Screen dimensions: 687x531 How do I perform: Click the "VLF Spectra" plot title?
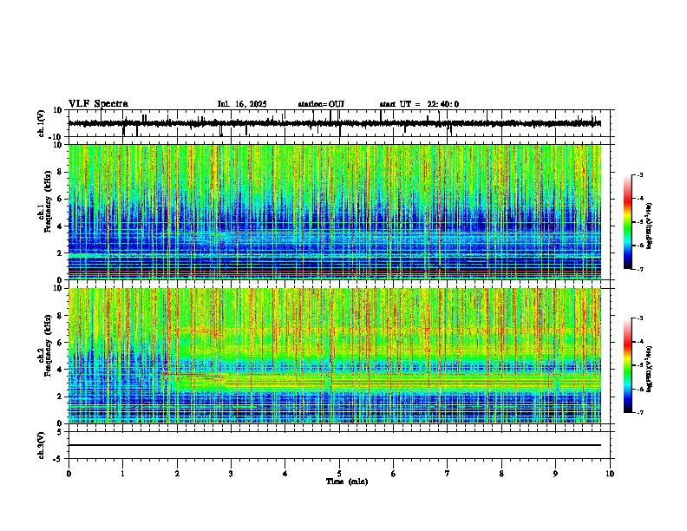[x=98, y=104]
